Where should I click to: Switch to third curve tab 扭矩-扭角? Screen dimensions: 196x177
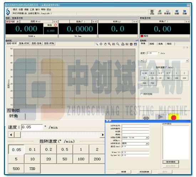[36, 43]
